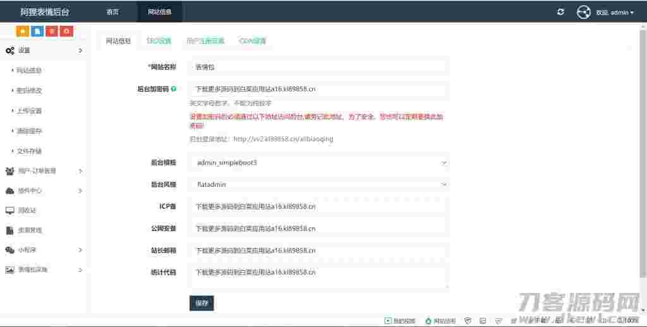Switch to the CDN设置 tab
This screenshot has height=327, width=647.
(x=252, y=41)
